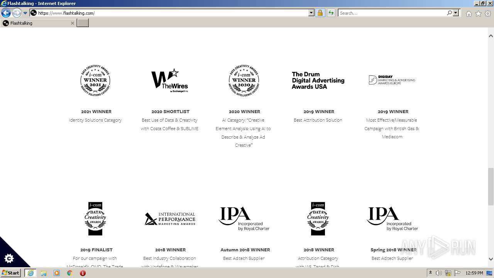Click the Refresh page icon
This screenshot has width=494, height=278.
point(331,13)
